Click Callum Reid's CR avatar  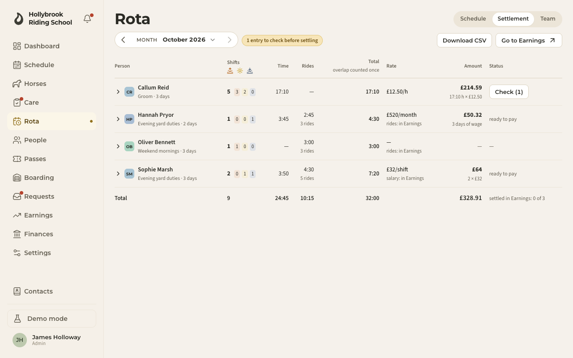coord(129,92)
